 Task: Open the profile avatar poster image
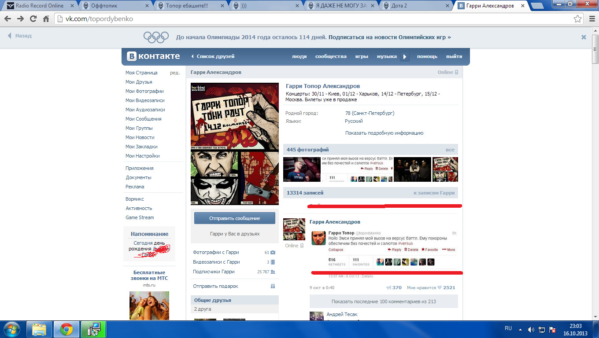(x=235, y=144)
